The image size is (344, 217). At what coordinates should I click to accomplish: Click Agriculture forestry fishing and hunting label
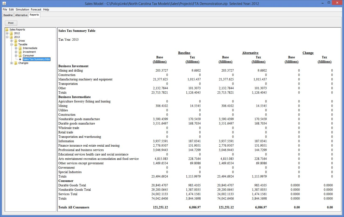(85, 101)
